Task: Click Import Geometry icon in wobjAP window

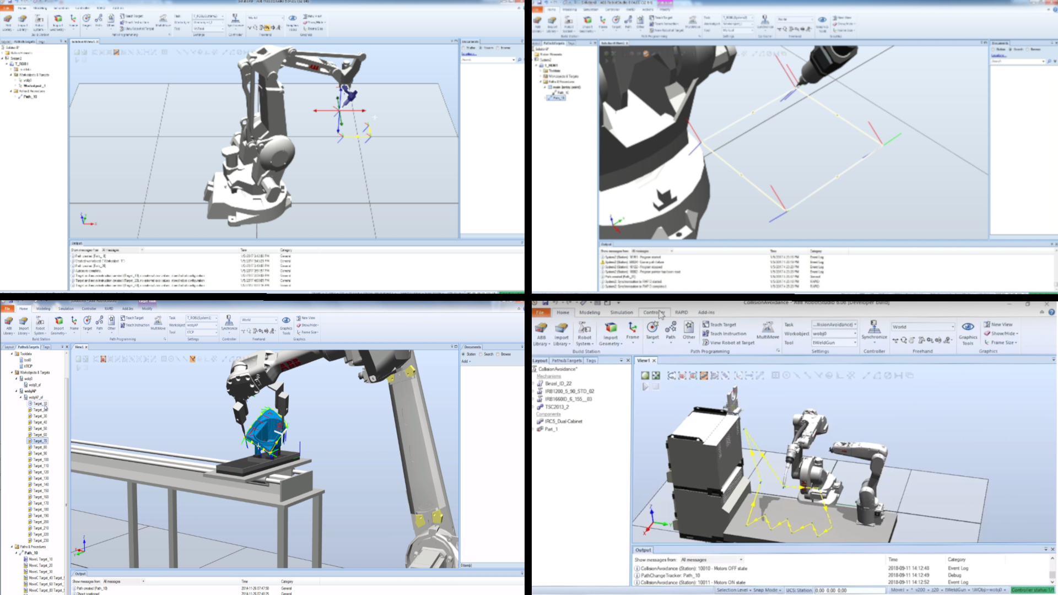Action: click(x=58, y=321)
